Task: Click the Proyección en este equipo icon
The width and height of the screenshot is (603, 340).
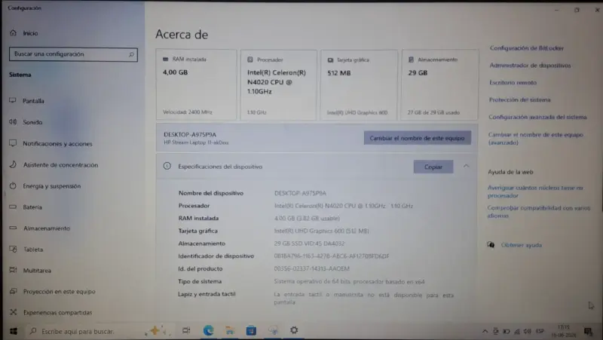Action: tap(13, 291)
